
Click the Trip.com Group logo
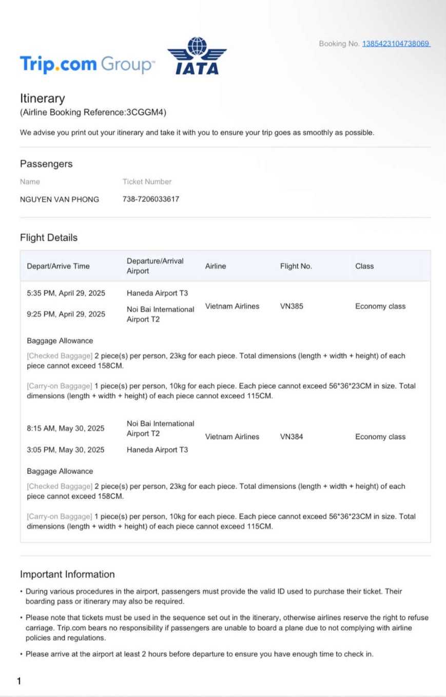pos(86,65)
